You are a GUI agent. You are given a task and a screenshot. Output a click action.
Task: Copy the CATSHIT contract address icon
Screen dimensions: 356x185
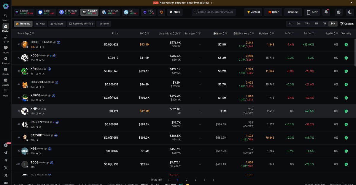pos(52,135)
